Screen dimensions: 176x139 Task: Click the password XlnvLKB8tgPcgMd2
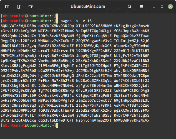(18, 66)
